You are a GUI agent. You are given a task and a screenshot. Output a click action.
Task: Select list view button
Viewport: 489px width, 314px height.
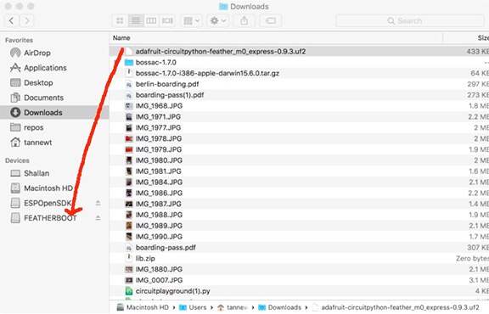point(136,21)
